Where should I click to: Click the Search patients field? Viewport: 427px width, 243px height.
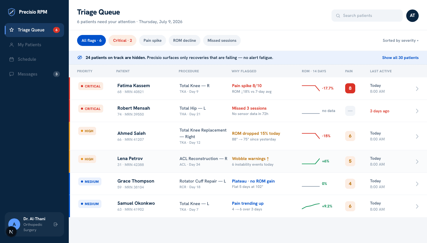coord(367,16)
